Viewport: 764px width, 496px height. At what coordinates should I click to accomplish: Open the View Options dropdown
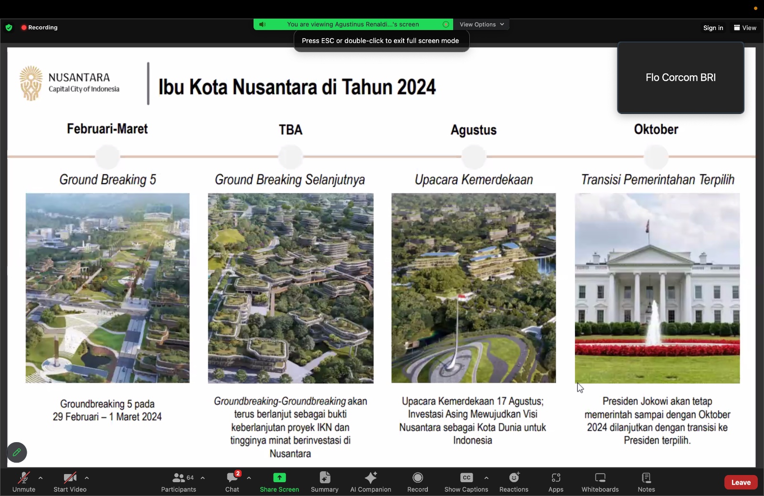481,24
